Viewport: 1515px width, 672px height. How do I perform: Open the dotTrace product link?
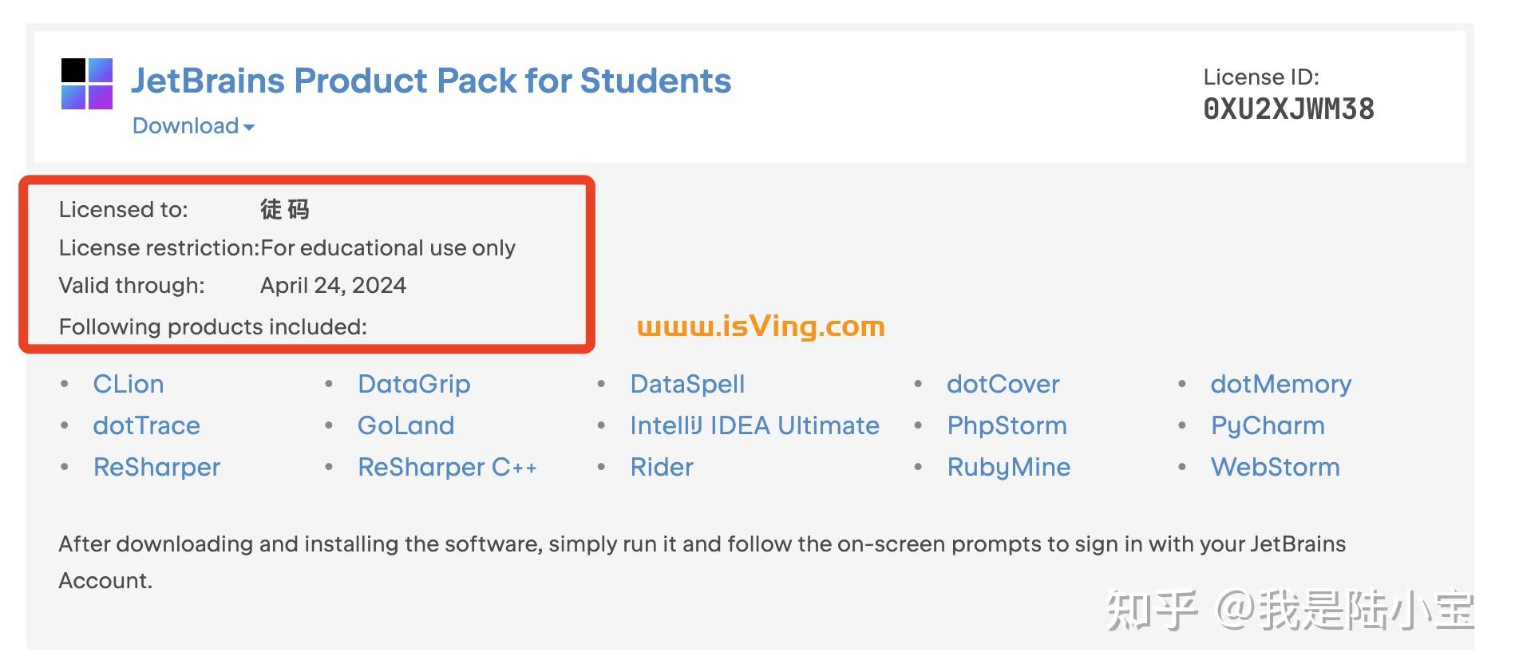[x=147, y=425]
